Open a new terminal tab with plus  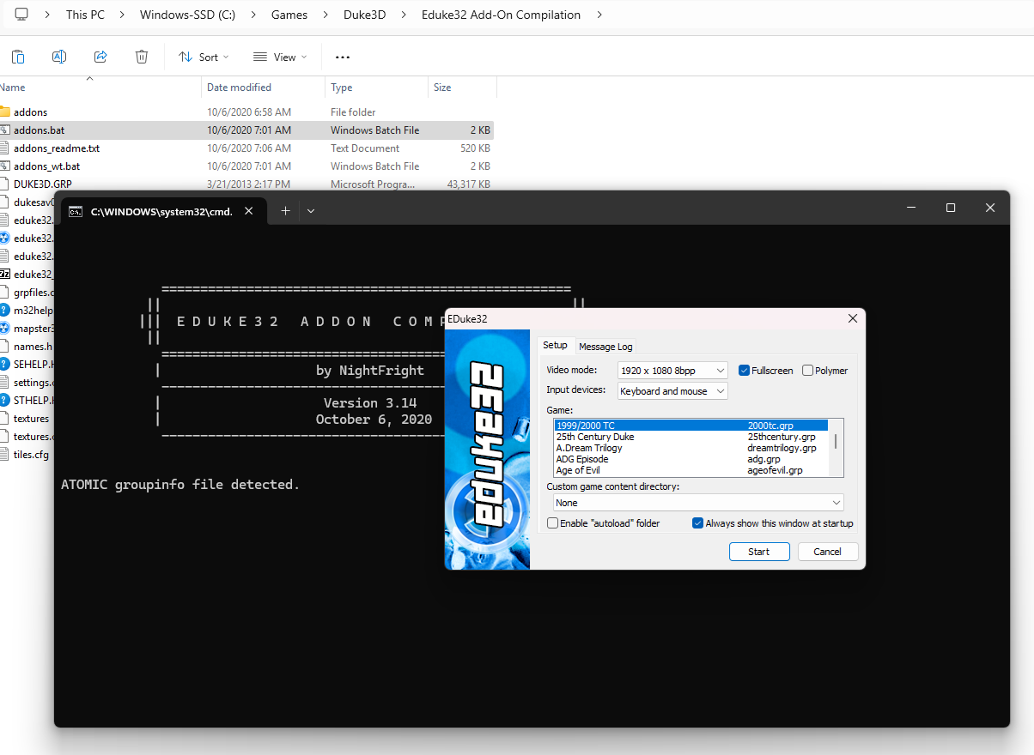coord(286,210)
